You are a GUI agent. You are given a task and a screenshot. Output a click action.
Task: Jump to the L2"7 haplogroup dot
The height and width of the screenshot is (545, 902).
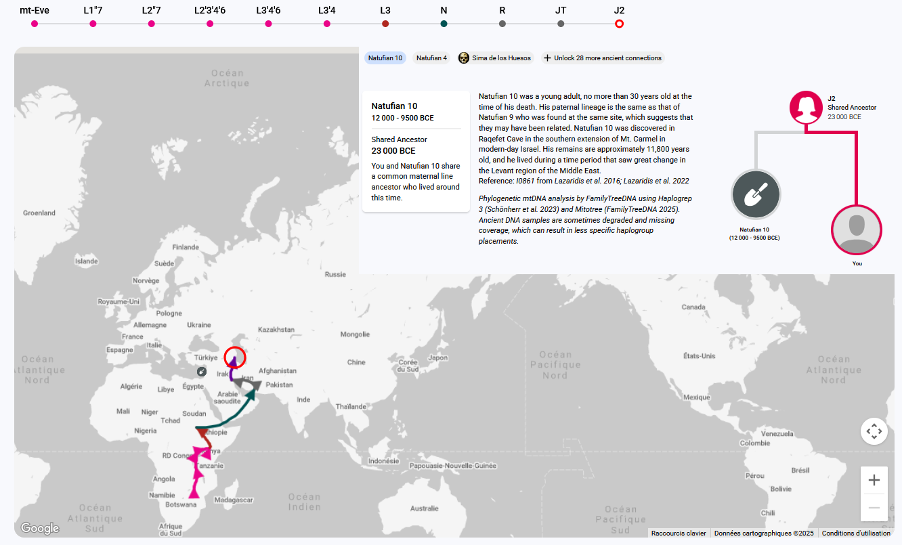[x=151, y=24]
